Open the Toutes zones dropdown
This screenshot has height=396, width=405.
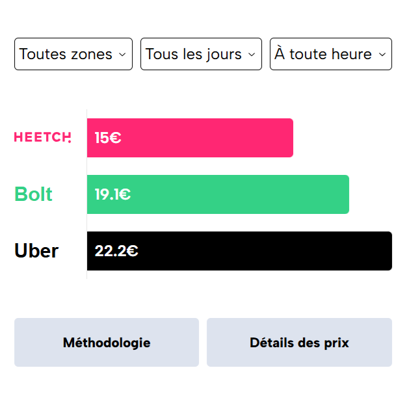pyautogui.click(x=73, y=54)
